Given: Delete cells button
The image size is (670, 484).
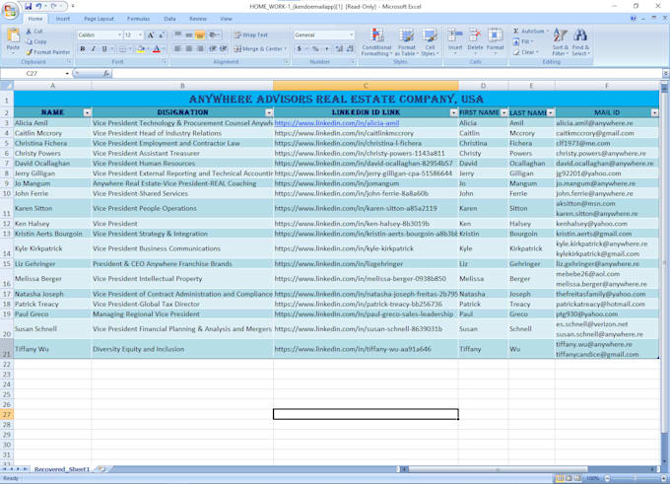Looking at the screenshot, I should click(475, 42).
